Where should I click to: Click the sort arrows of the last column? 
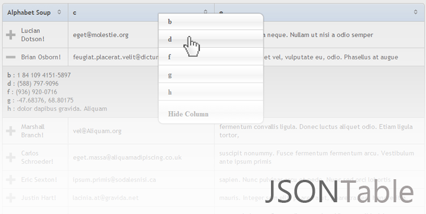point(415,12)
